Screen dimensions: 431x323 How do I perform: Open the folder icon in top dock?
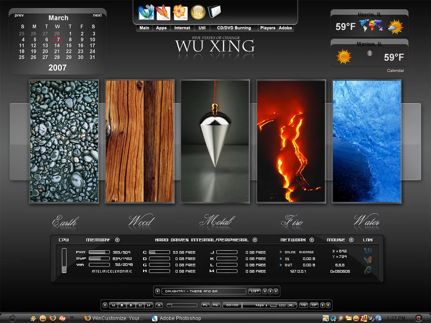point(214,11)
